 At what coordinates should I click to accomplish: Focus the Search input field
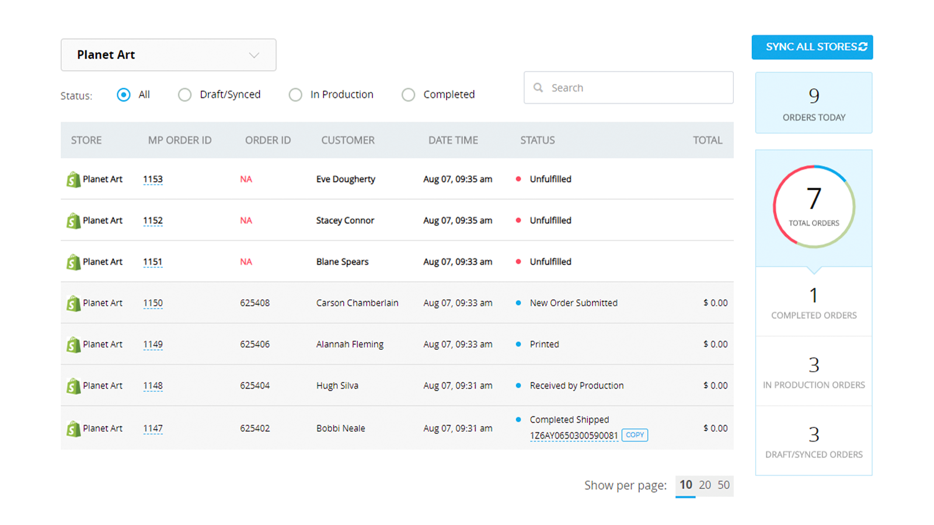(x=628, y=87)
